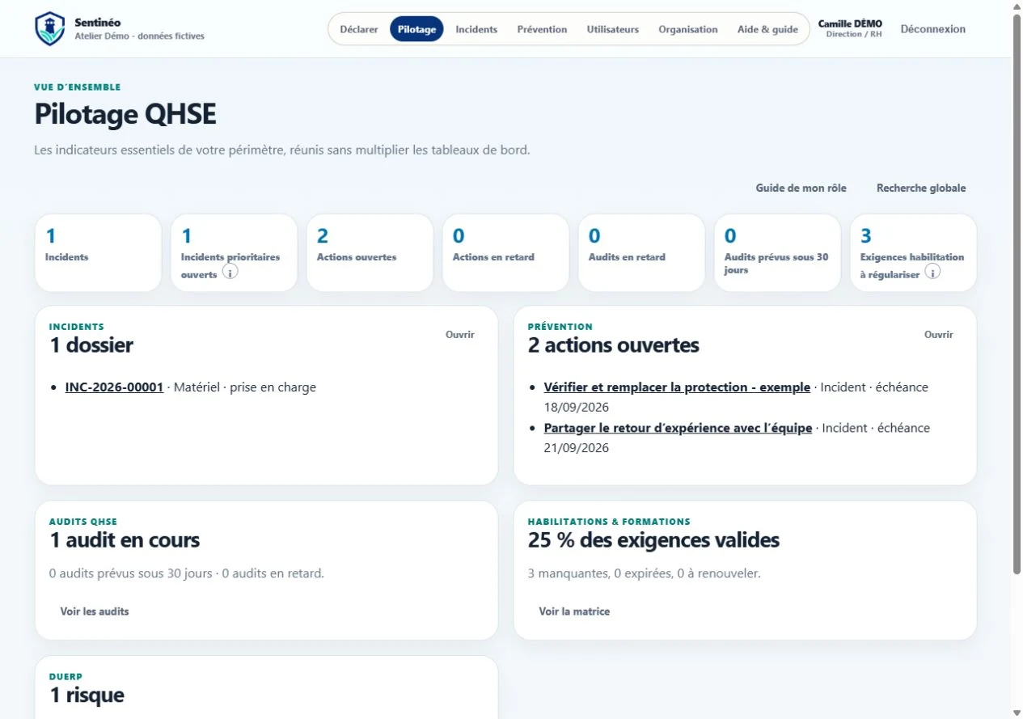Click the '1 dossier' heading
This screenshot has width=1023, height=719.
91,345
